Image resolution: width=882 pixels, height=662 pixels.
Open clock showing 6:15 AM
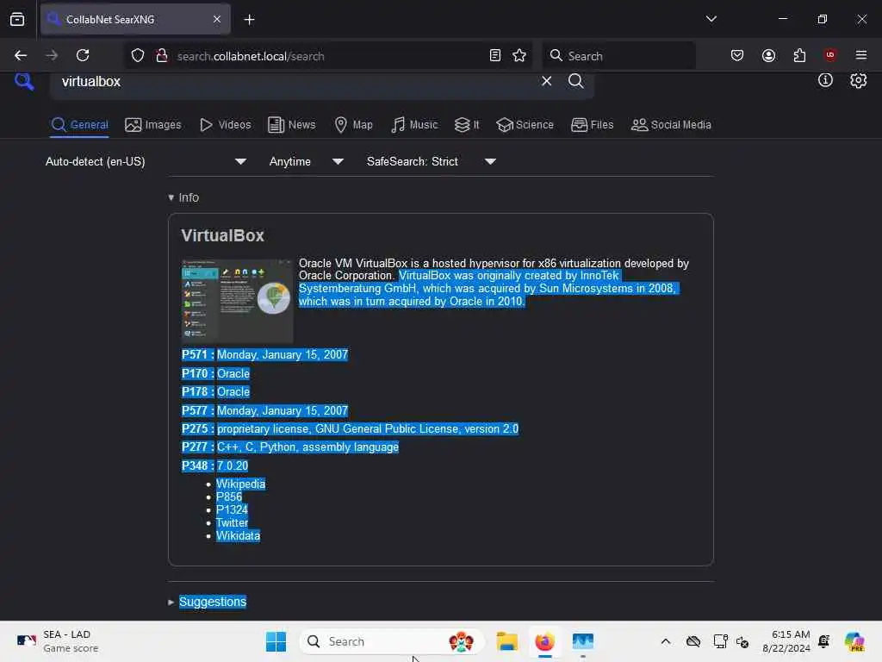pos(786,641)
